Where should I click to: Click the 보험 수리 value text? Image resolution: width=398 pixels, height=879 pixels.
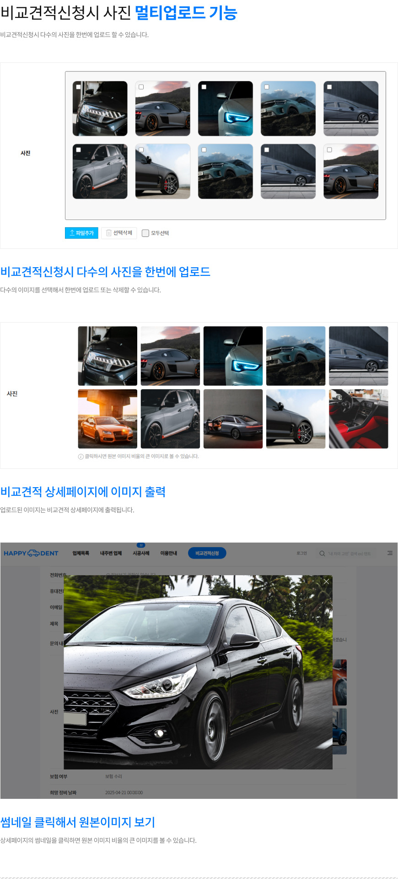coord(113,776)
